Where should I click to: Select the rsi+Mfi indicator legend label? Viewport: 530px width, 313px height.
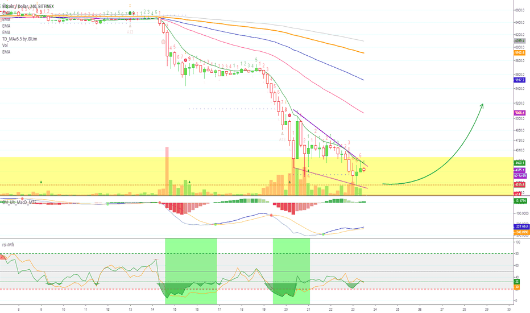pos(8,245)
